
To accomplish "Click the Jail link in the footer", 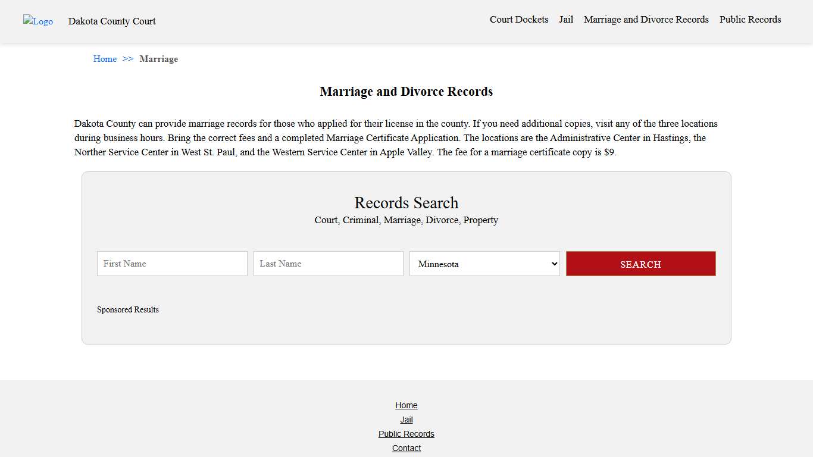I will coord(406,420).
